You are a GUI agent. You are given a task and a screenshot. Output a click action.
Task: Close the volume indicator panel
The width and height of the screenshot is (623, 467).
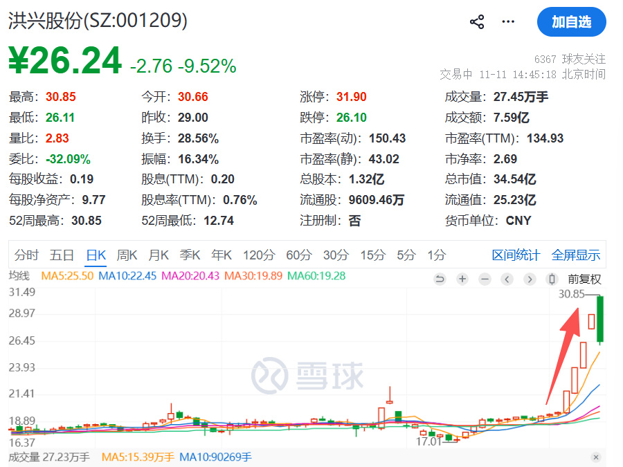pyautogui.click(x=596, y=457)
